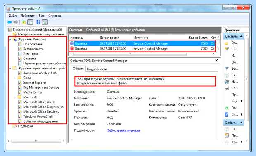Click the Cisco folder icon
Image resolution: width=256 pixels, height=156 pixels.
[19, 78]
